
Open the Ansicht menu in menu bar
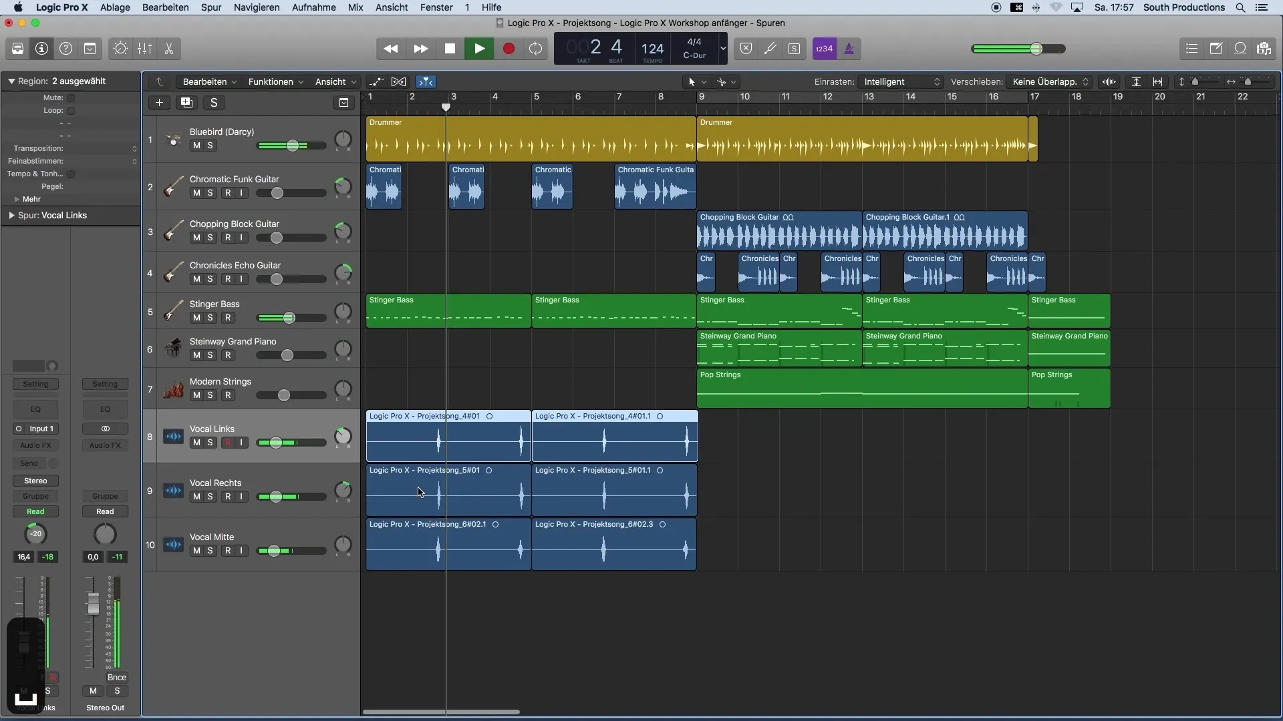pos(391,7)
